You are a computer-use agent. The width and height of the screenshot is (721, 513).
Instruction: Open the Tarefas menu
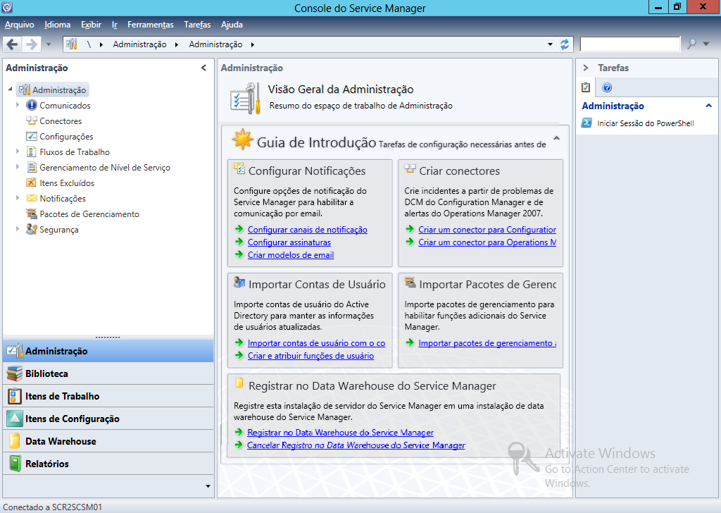click(197, 25)
